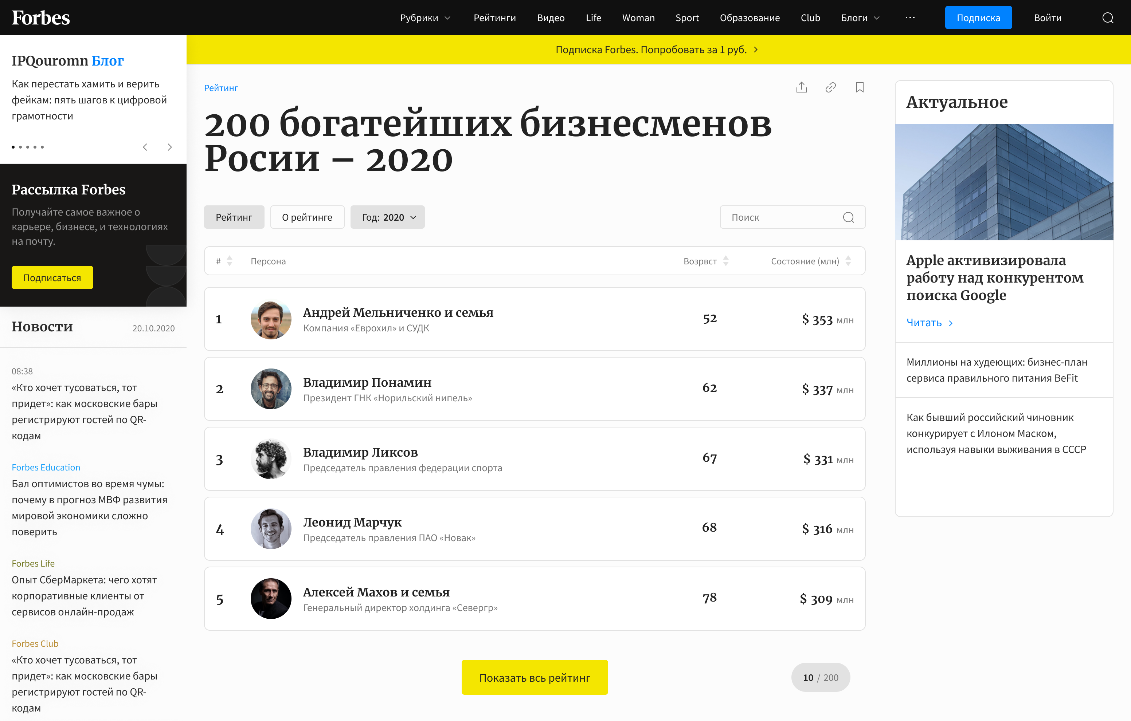Open the three-dots more menu in navigation

coord(910,18)
